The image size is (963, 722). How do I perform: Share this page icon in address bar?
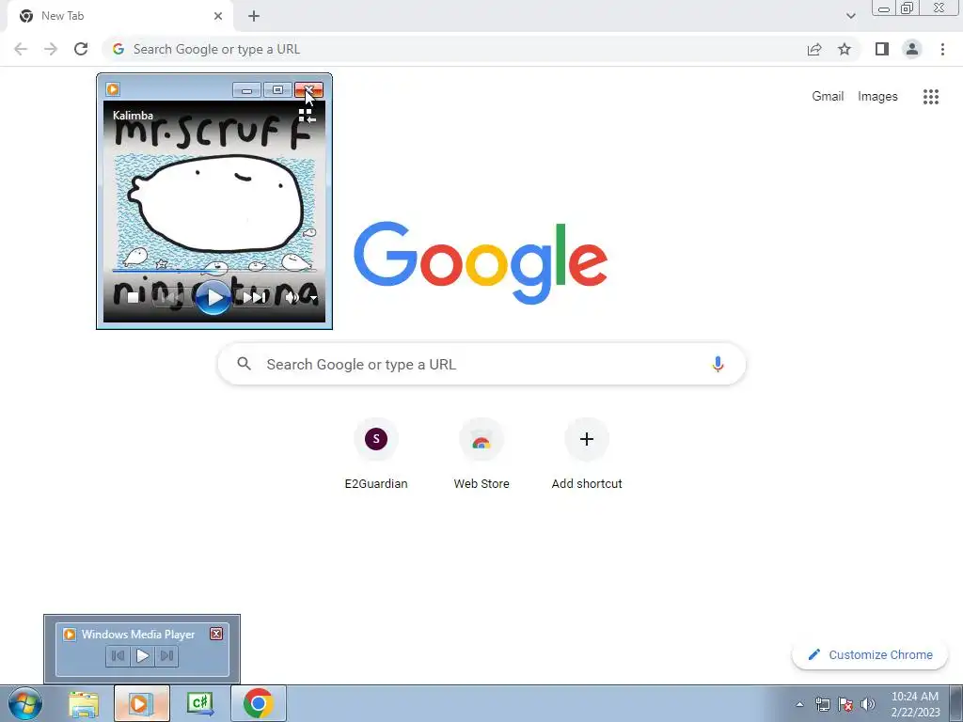click(814, 49)
